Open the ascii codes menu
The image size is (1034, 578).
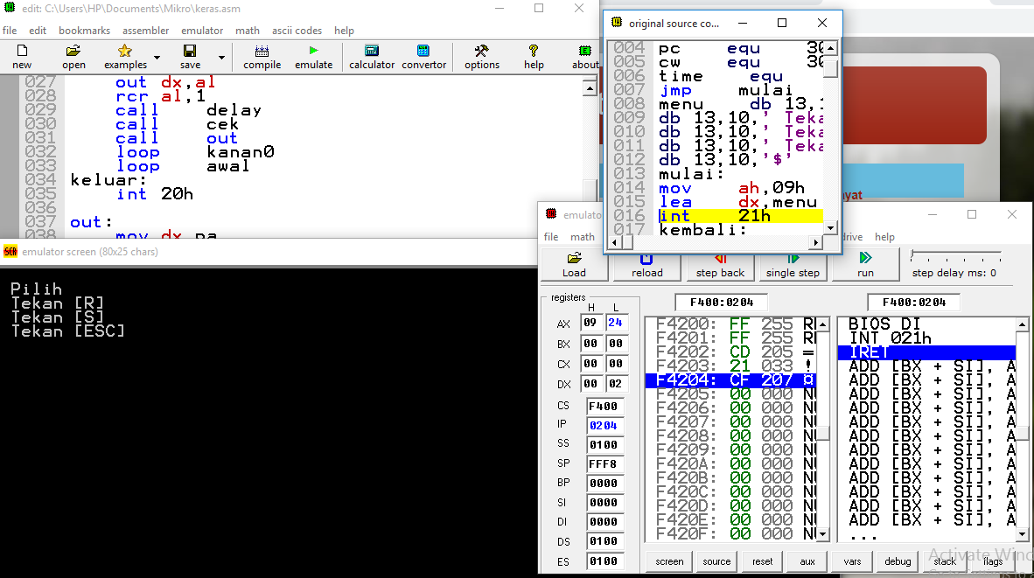[x=297, y=30]
